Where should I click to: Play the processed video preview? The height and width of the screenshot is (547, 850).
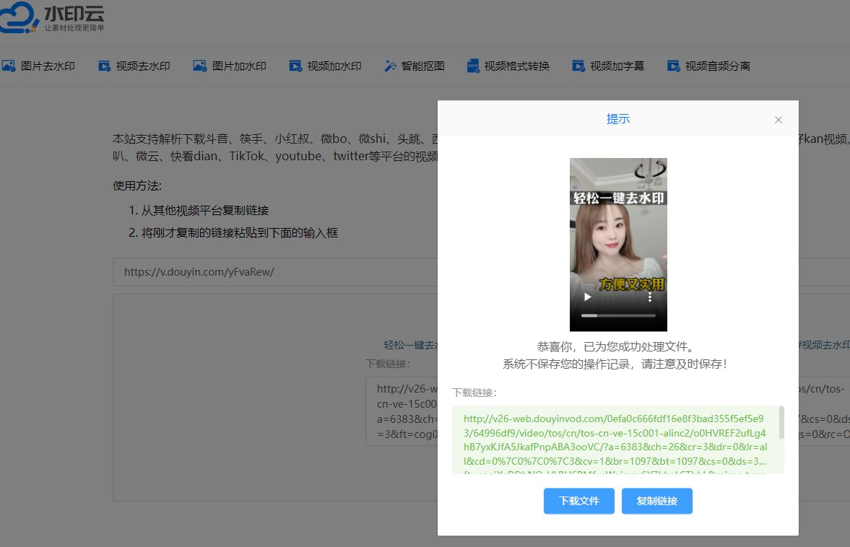(x=589, y=297)
